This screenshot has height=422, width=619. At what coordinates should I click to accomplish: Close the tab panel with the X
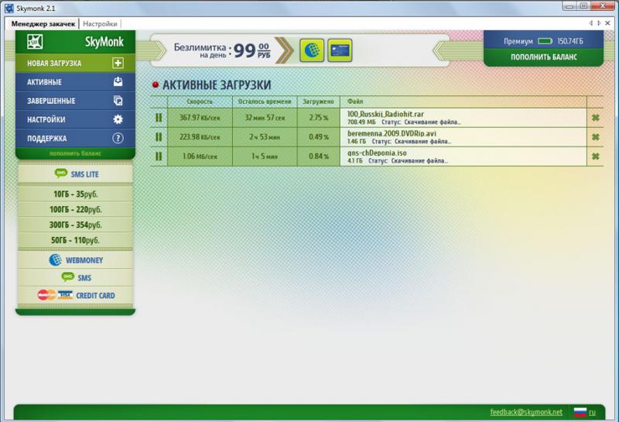pyautogui.click(x=608, y=23)
